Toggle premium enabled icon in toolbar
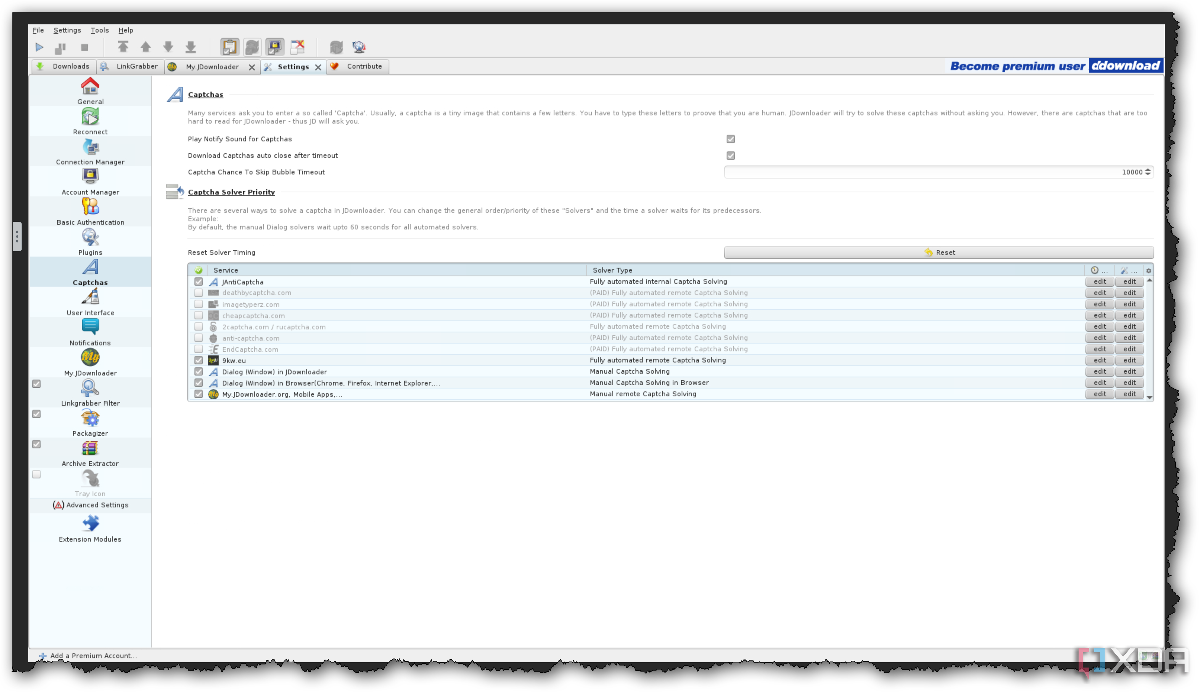 tap(275, 47)
